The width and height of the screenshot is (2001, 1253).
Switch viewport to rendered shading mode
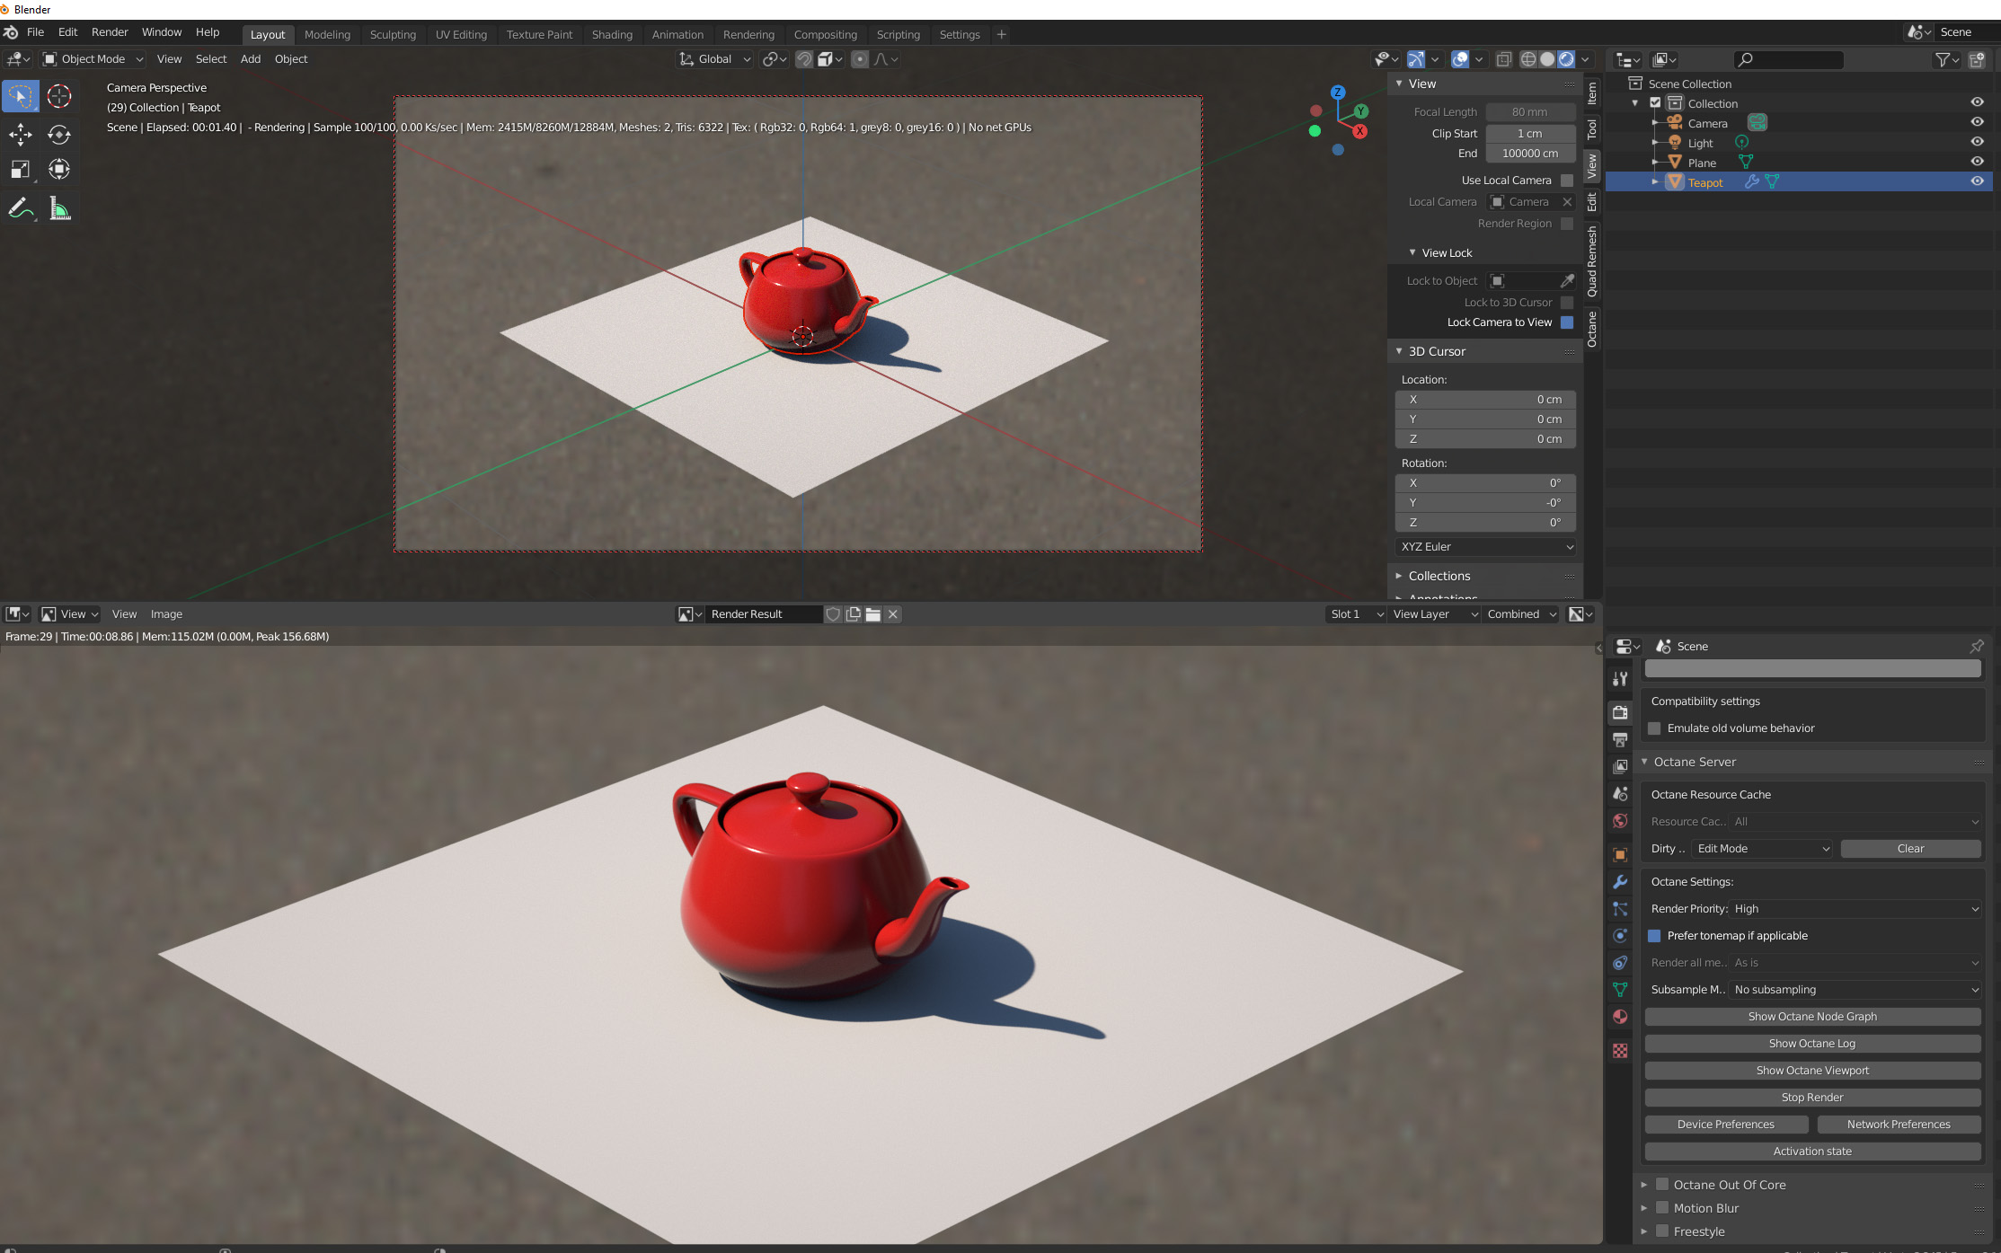1566,59
